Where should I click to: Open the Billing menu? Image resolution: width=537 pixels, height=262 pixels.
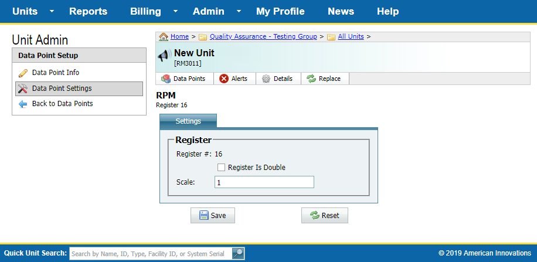[x=145, y=11]
